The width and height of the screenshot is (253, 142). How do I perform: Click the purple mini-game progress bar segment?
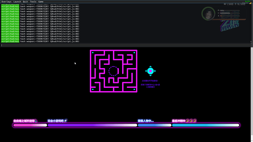coord(92,125)
